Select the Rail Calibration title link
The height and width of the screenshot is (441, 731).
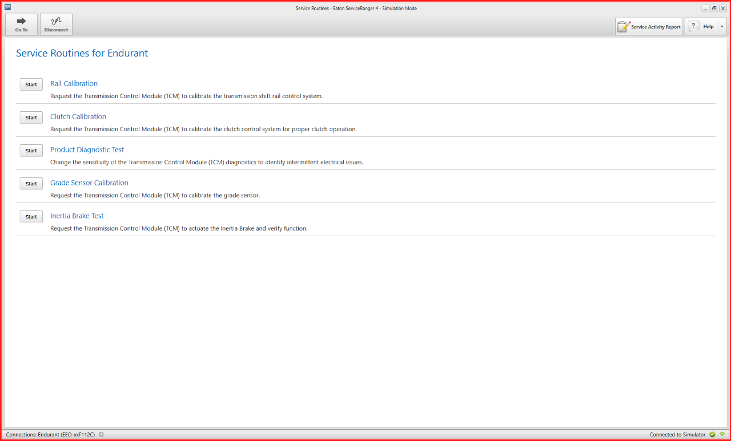pos(74,83)
